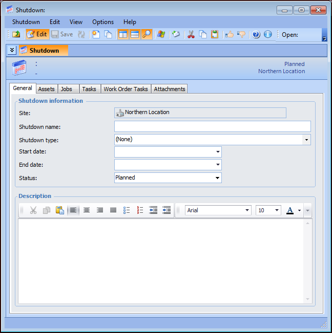Click the Copy icon in main toolbar
This screenshot has height=333, width=332.
203,34
